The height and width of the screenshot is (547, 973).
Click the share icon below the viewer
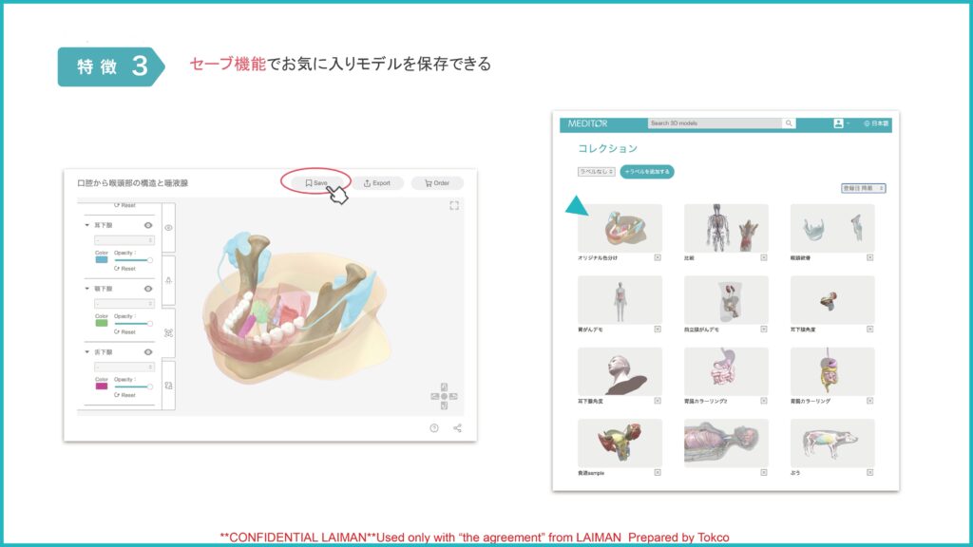click(x=457, y=428)
